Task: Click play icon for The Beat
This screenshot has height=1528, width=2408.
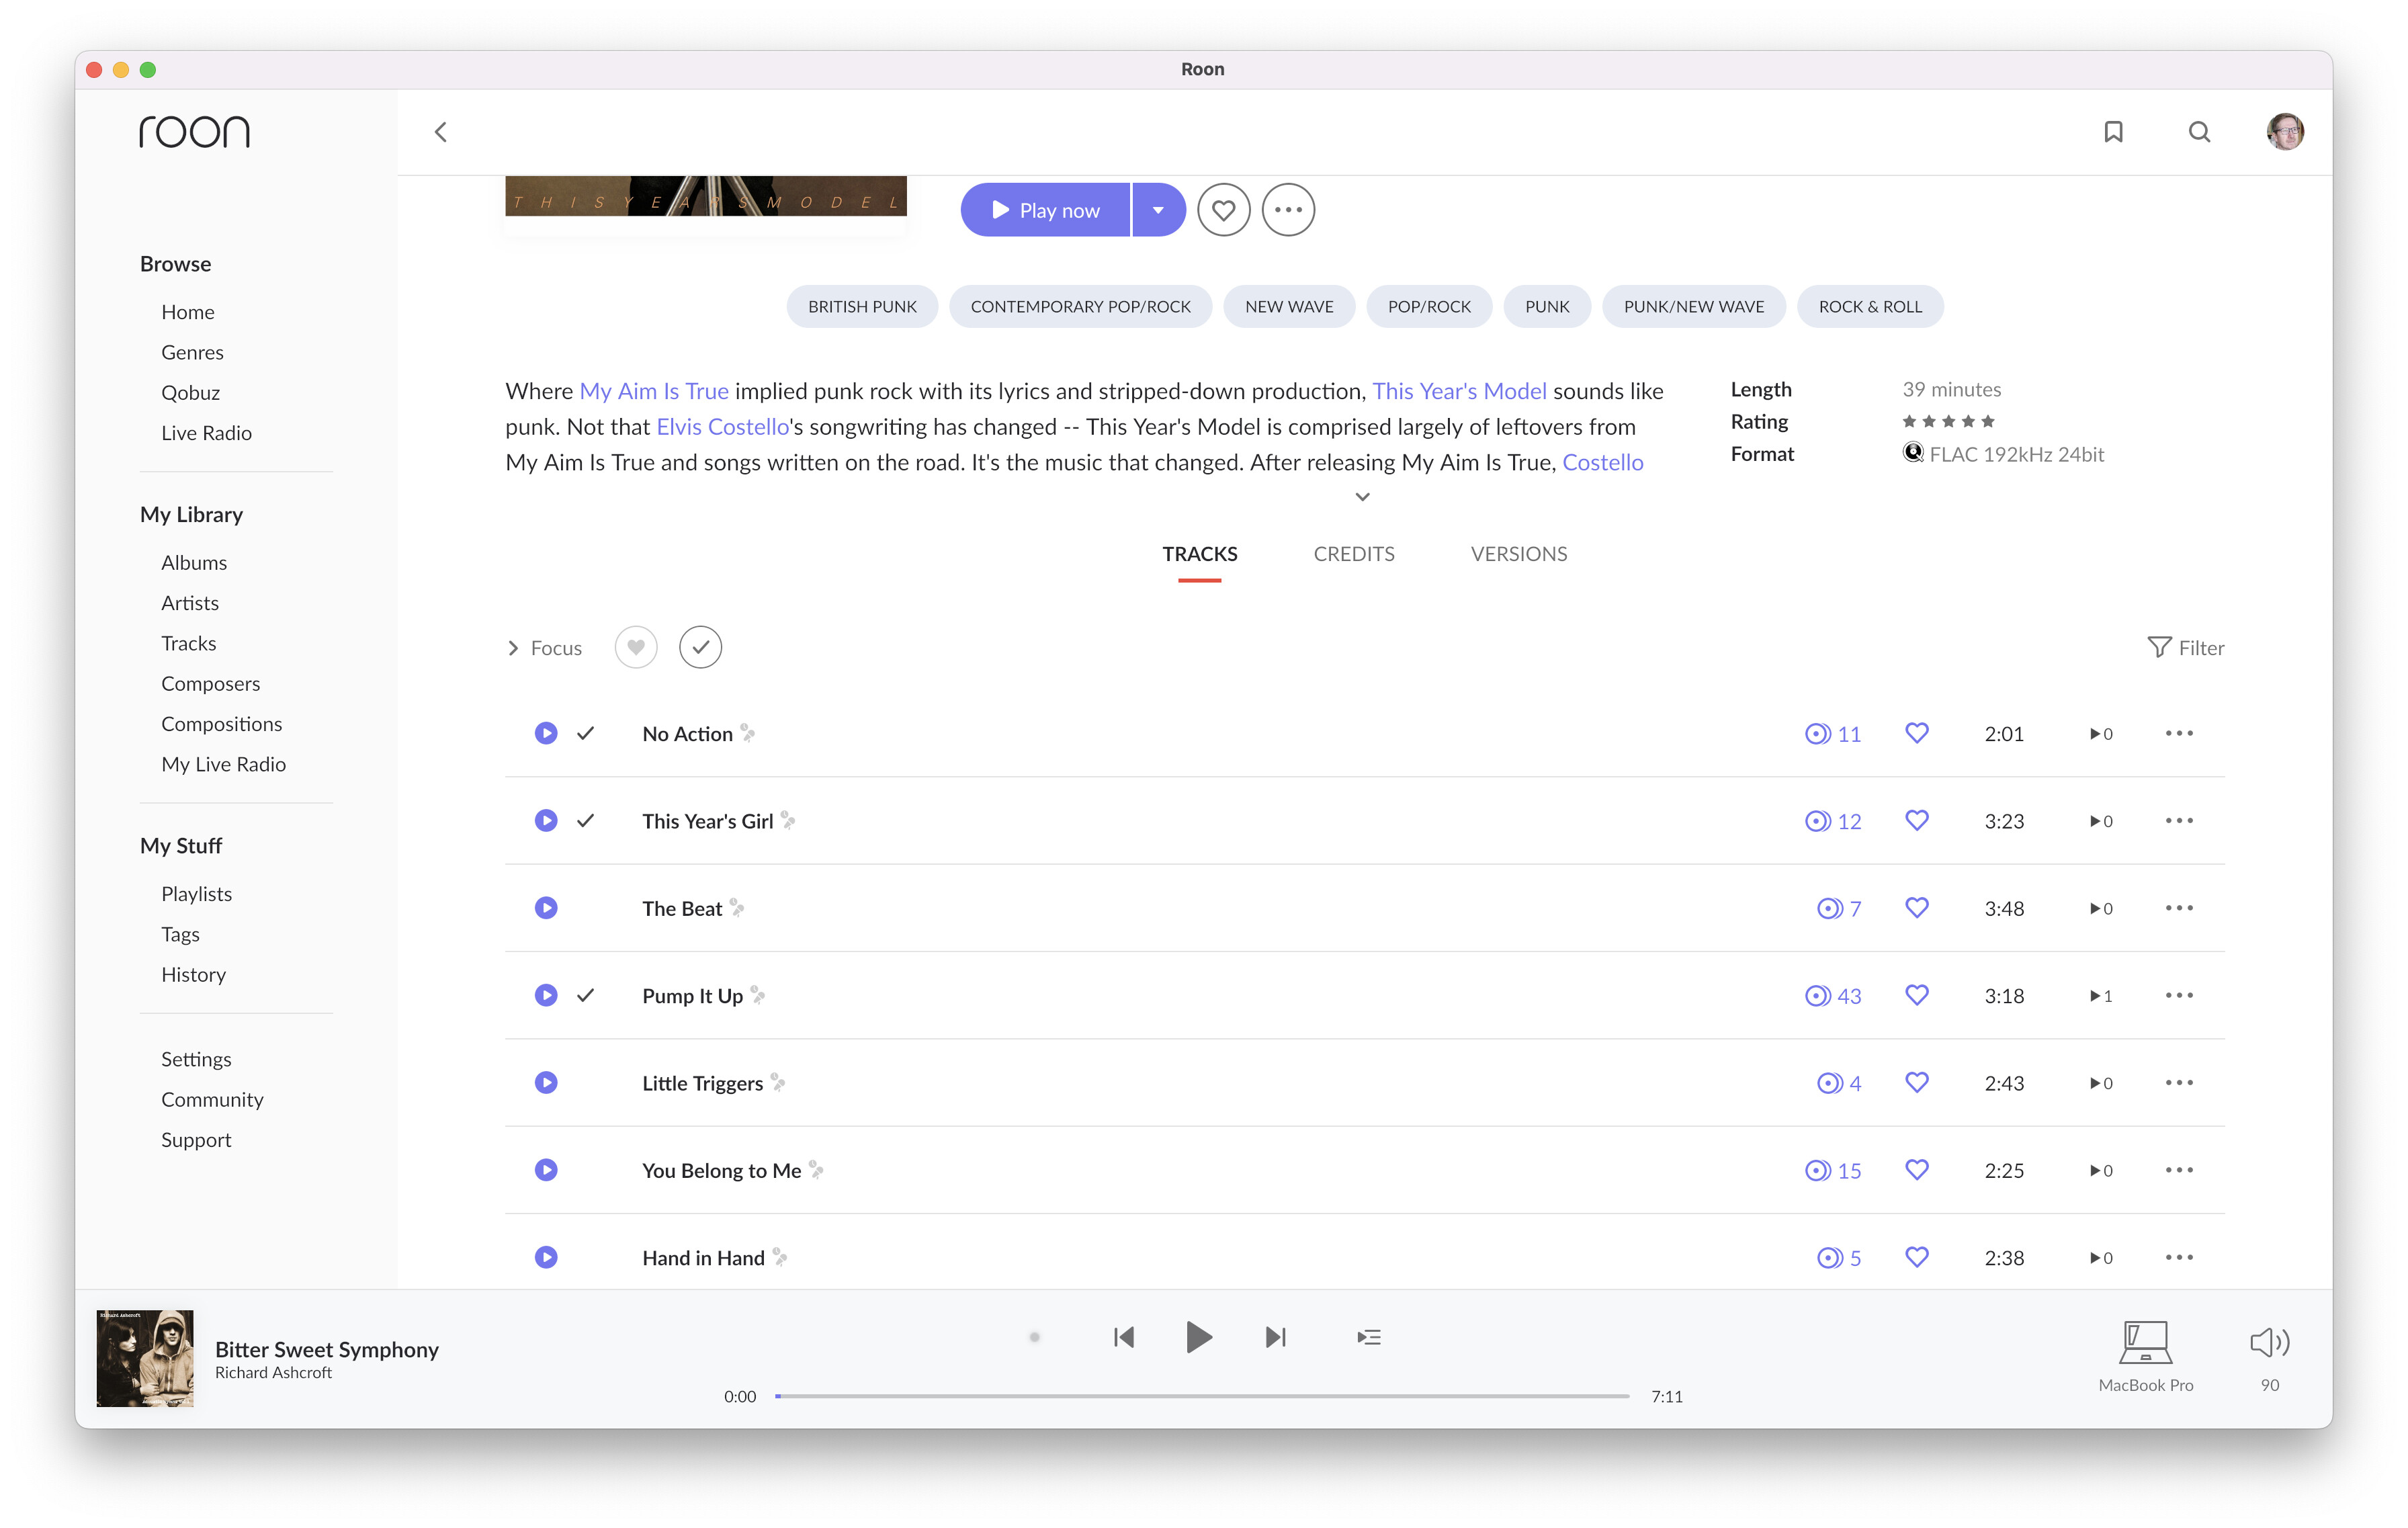Action: (546, 908)
